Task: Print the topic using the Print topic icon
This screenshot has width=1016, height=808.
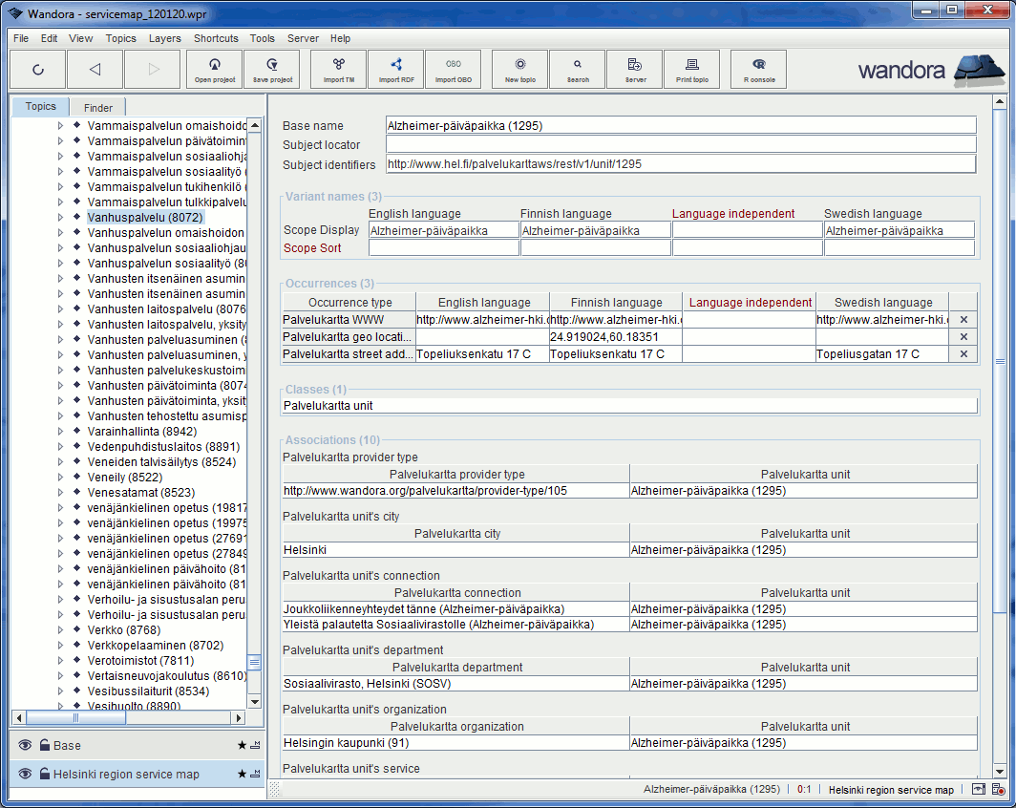Action: 691,68
